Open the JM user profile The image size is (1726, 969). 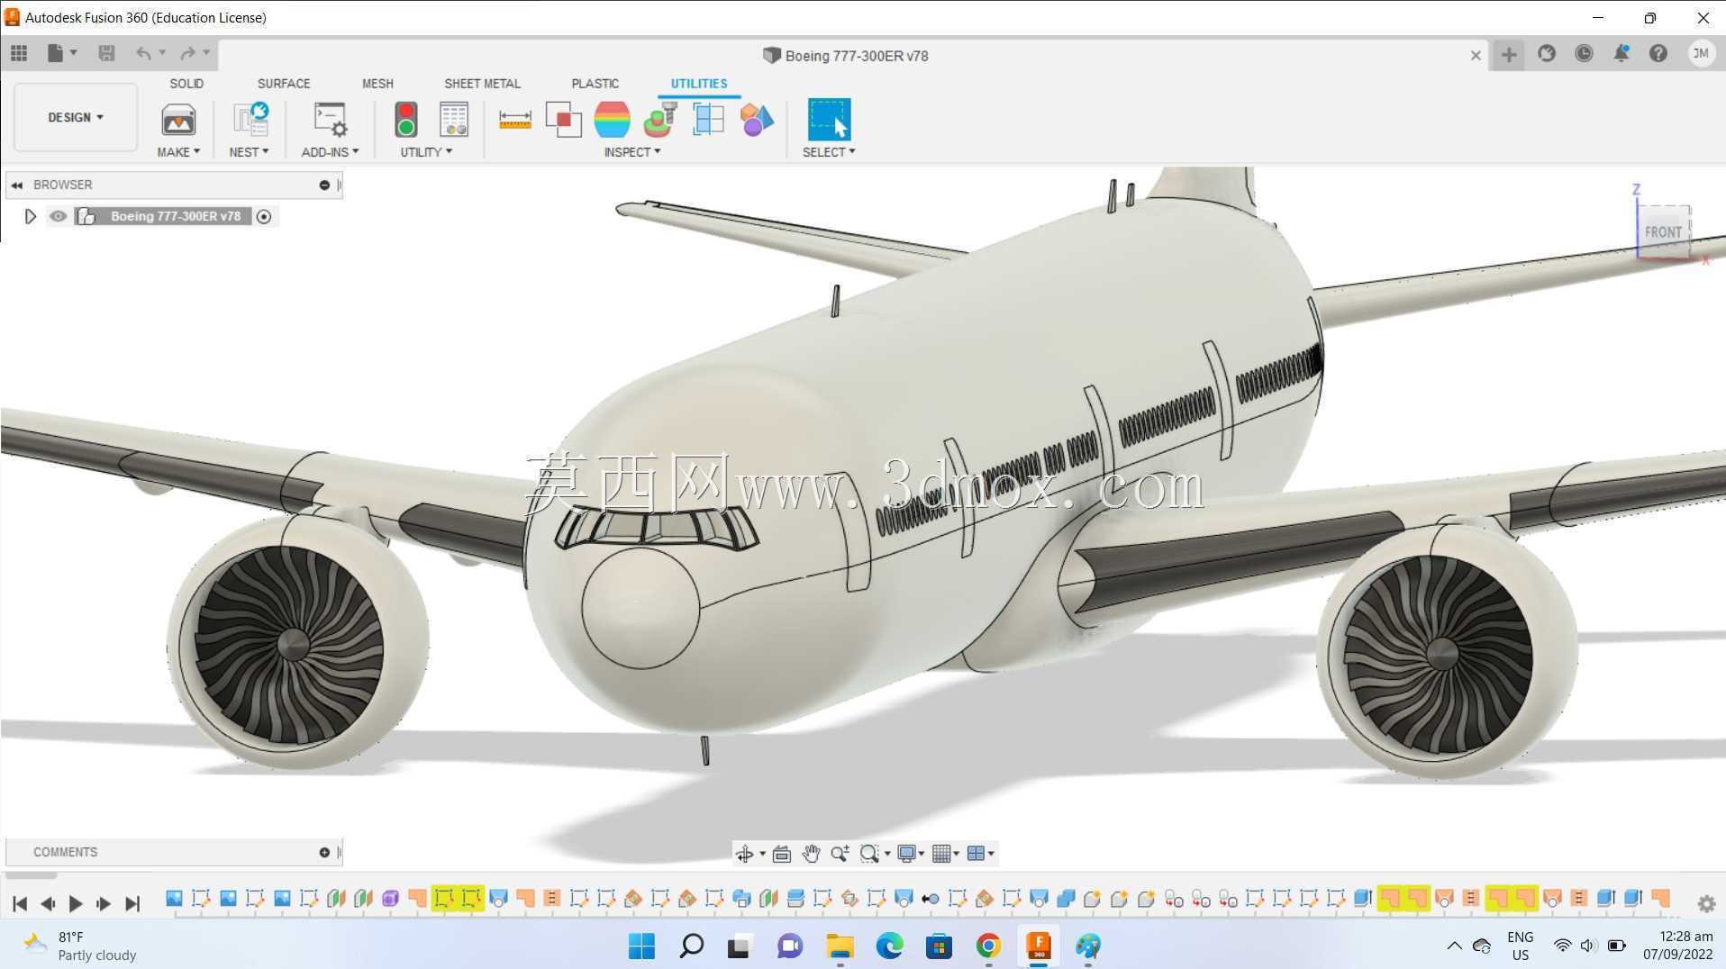tap(1701, 54)
